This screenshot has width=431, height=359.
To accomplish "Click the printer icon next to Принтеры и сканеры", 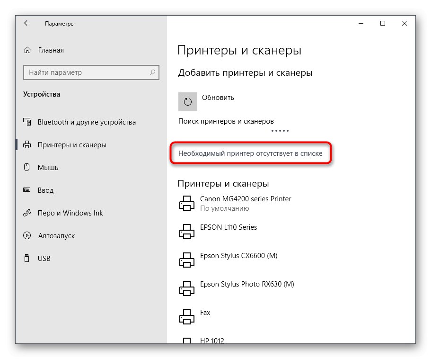I will [x=26, y=144].
